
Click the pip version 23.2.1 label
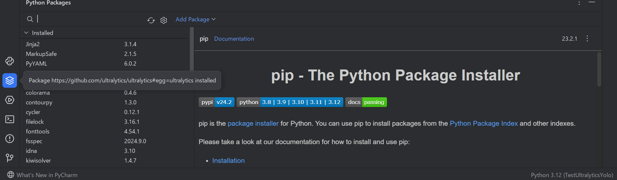coord(569,39)
